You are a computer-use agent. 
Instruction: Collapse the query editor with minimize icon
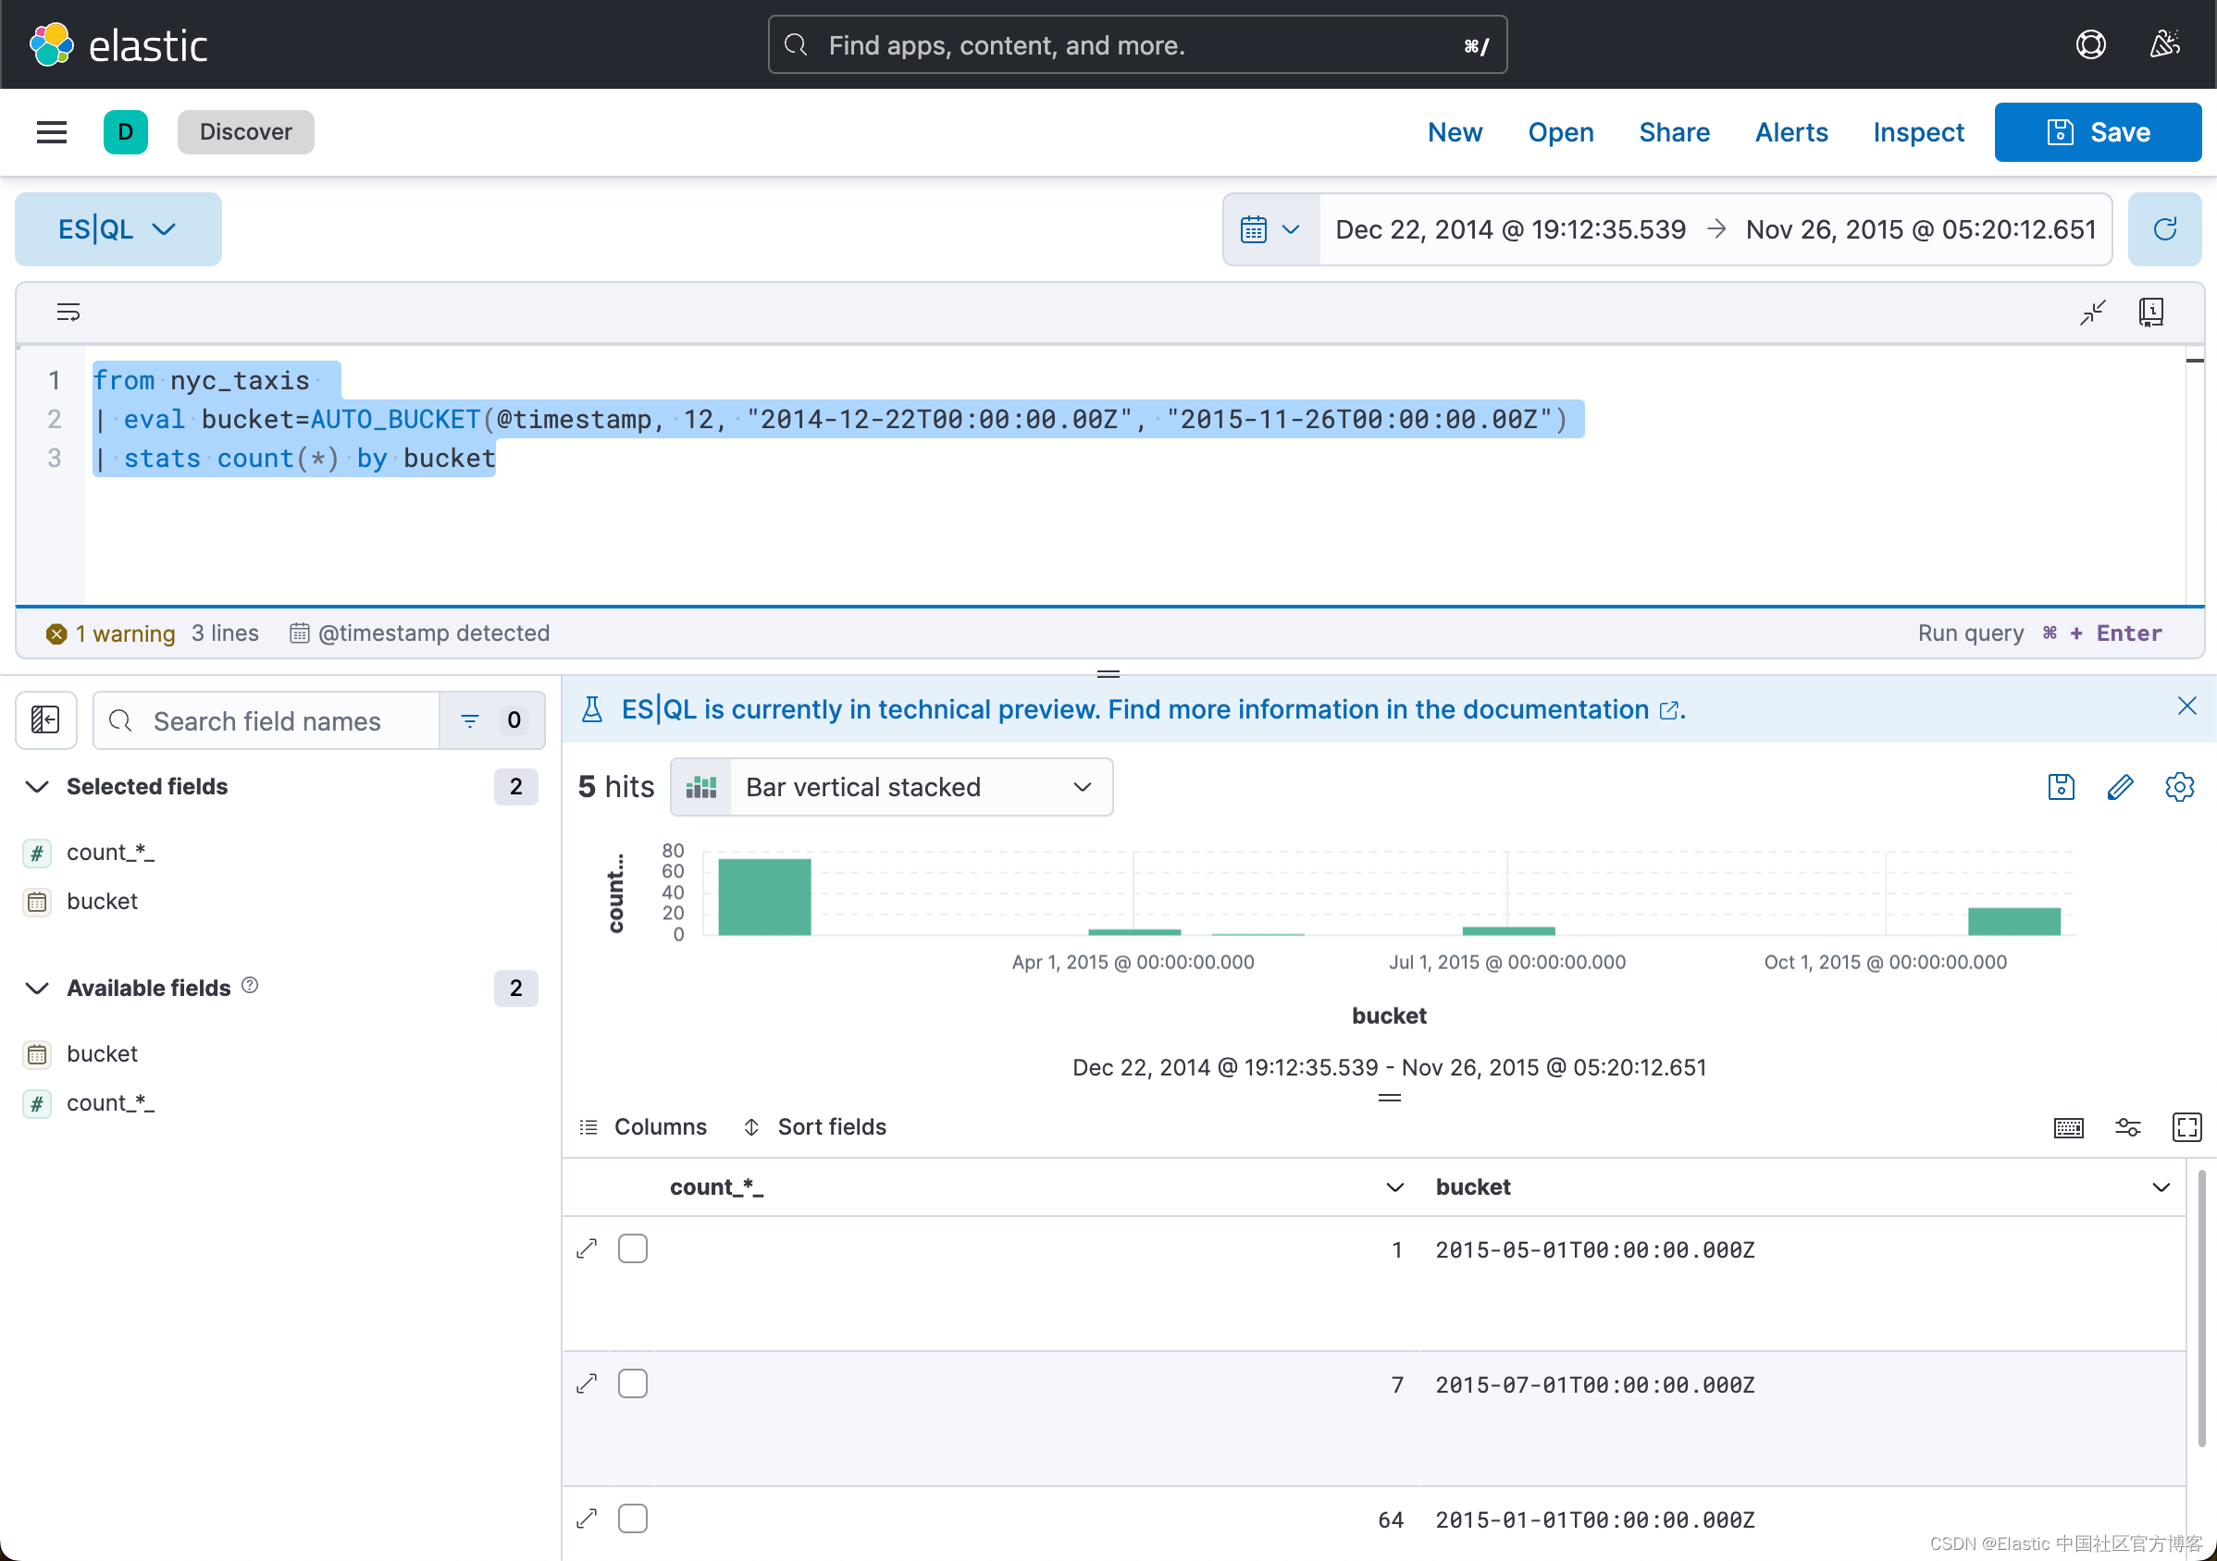[x=2092, y=312]
